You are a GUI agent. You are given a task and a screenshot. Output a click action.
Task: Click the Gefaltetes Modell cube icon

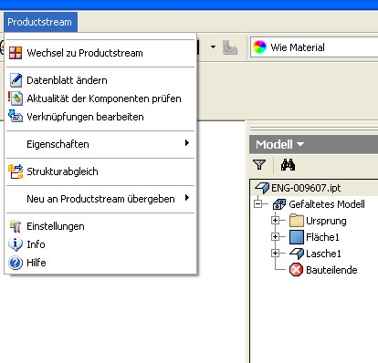pos(279,204)
